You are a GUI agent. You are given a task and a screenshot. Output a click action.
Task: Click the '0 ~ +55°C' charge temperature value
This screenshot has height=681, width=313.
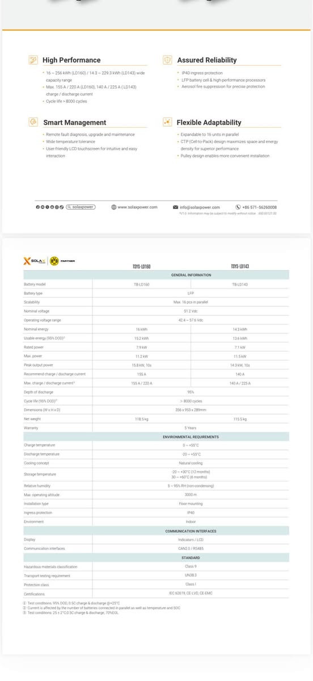coord(191,445)
